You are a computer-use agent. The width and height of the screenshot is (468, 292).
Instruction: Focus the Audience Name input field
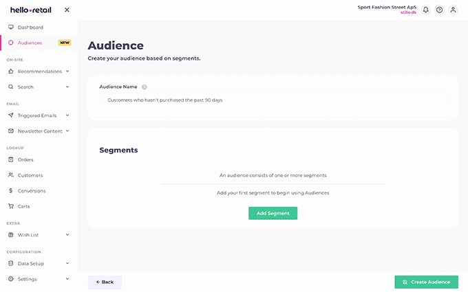(x=273, y=100)
